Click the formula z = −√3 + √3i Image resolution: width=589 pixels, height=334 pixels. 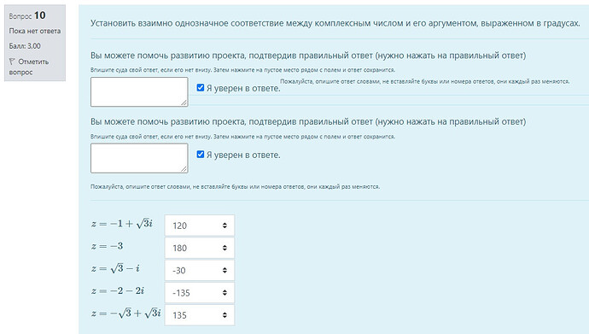126,313
